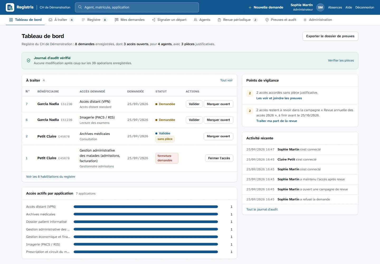Screen dimensions: 380x264
Task: Mark Archives médicales request as ouvert
Action: 218,136
